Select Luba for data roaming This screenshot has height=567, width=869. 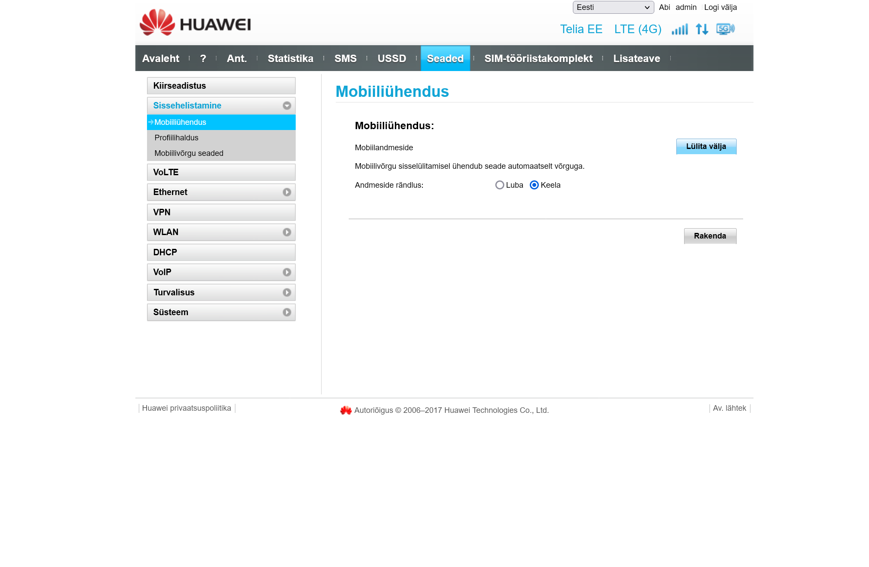coord(500,185)
